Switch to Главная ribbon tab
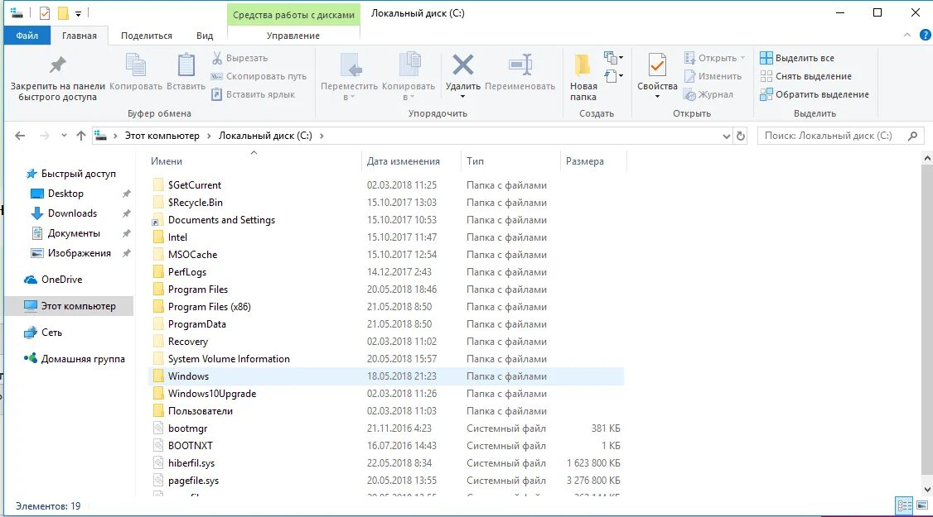The height and width of the screenshot is (517, 933). tap(80, 36)
